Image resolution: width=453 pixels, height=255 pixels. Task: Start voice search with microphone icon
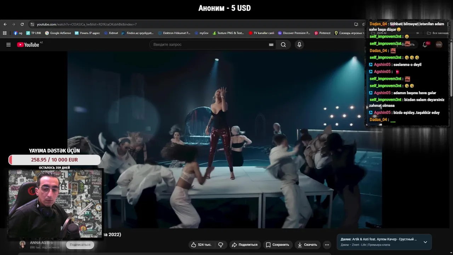299,45
